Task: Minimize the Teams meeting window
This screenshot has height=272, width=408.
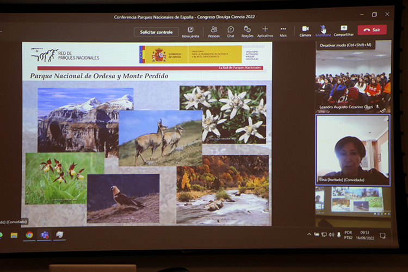Action: 362,15
